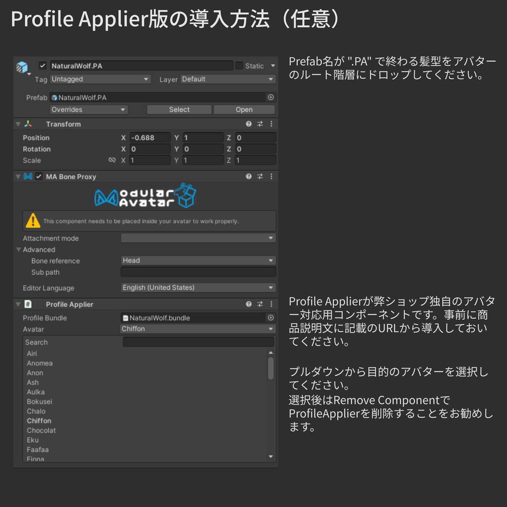
Task: Click the yellow warning icon
Action: (x=33, y=220)
